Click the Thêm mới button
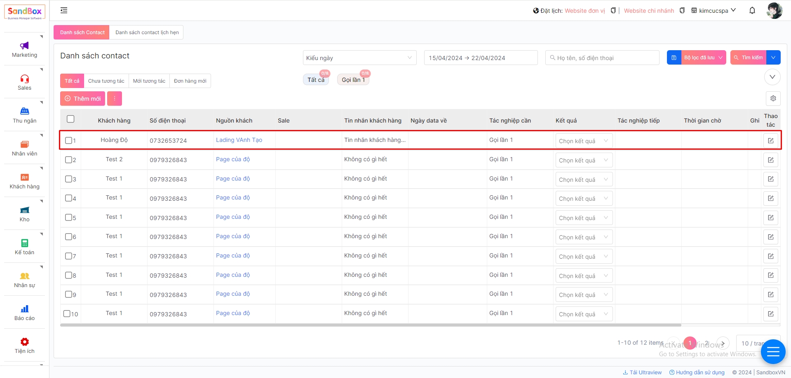This screenshot has height=378, width=791. pyautogui.click(x=82, y=99)
